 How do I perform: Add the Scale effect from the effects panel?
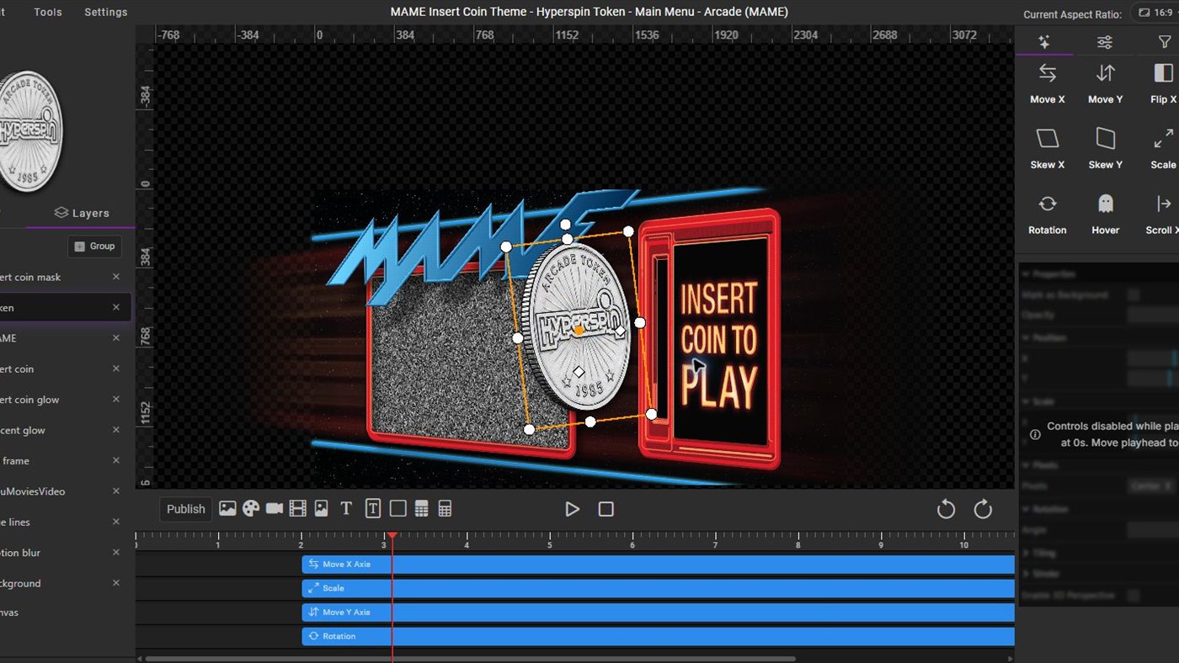pyautogui.click(x=1163, y=149)
